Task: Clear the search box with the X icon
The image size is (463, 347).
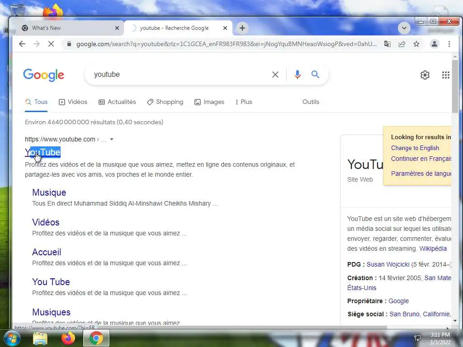Action: pyautogui.click(x=275, y=75)
